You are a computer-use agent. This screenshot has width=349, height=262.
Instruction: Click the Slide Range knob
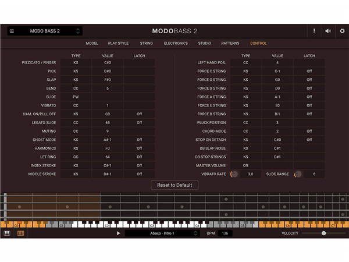pos(298,174)
